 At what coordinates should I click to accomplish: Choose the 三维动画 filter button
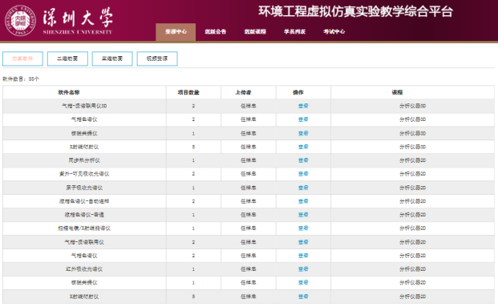pos(112,59)
